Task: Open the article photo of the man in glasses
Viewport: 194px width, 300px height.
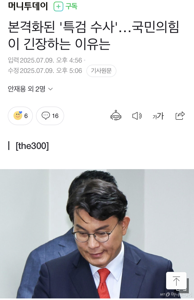Action: click(97, 234)
